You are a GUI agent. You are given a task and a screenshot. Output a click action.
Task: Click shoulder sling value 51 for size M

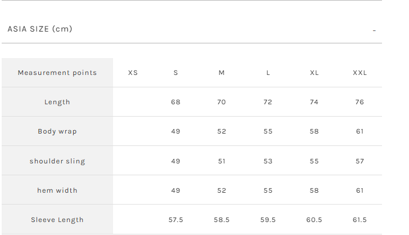[x=222, y=161]
